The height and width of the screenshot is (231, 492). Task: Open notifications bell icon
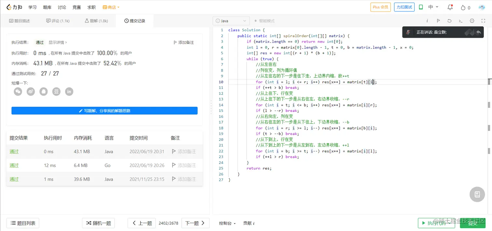pyautogui.click(x=450, y=7)
